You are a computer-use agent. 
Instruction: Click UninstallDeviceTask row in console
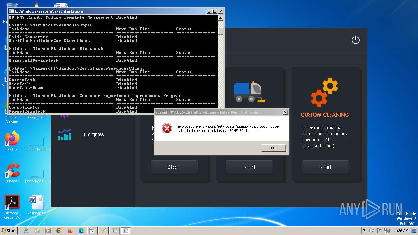pos(73,60)
